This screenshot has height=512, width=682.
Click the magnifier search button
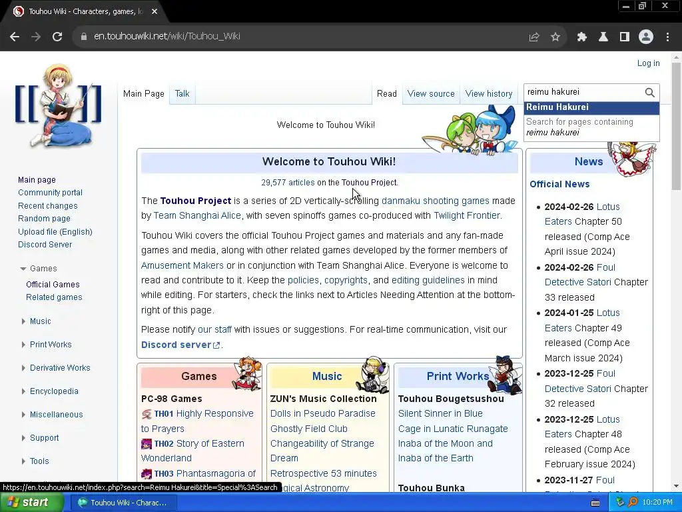tap(649, 92)
